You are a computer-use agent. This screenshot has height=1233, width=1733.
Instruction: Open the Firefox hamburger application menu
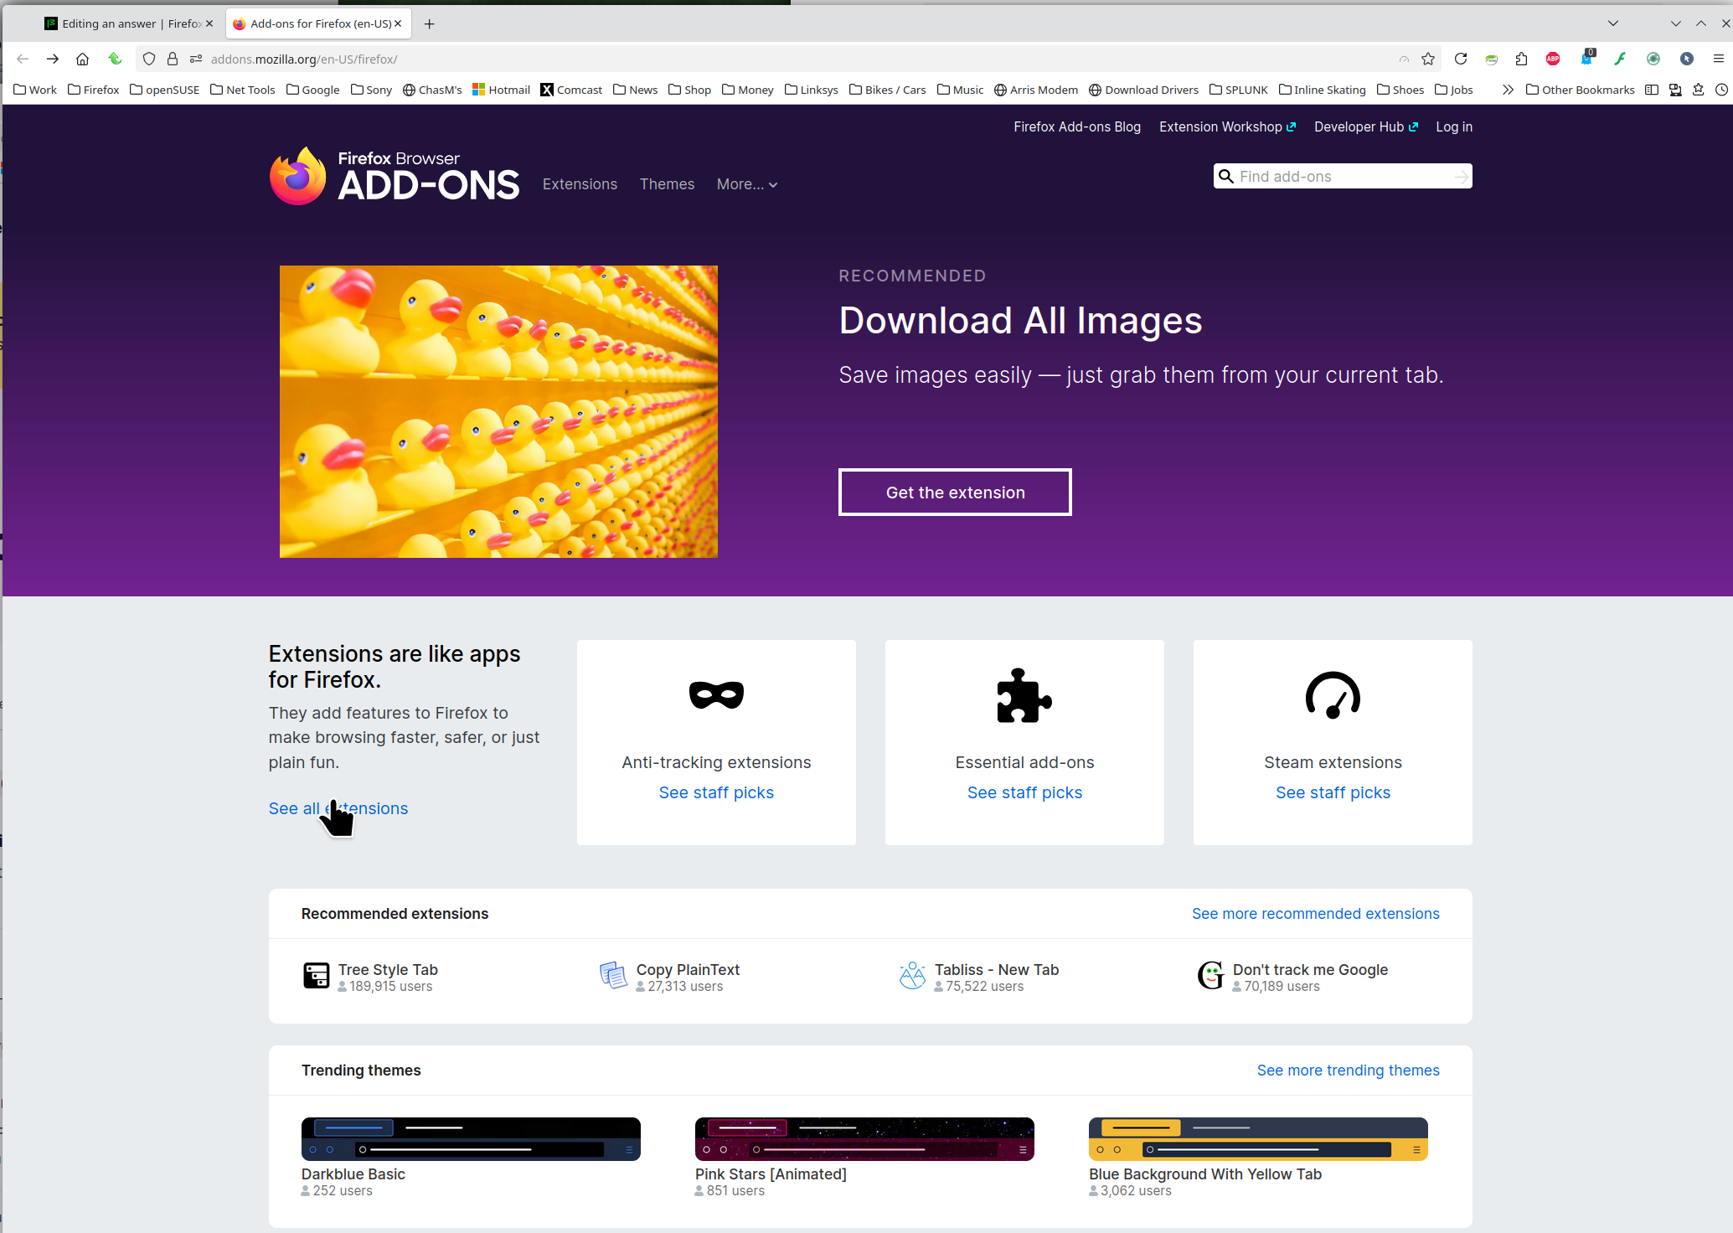tap(1719, 59)
